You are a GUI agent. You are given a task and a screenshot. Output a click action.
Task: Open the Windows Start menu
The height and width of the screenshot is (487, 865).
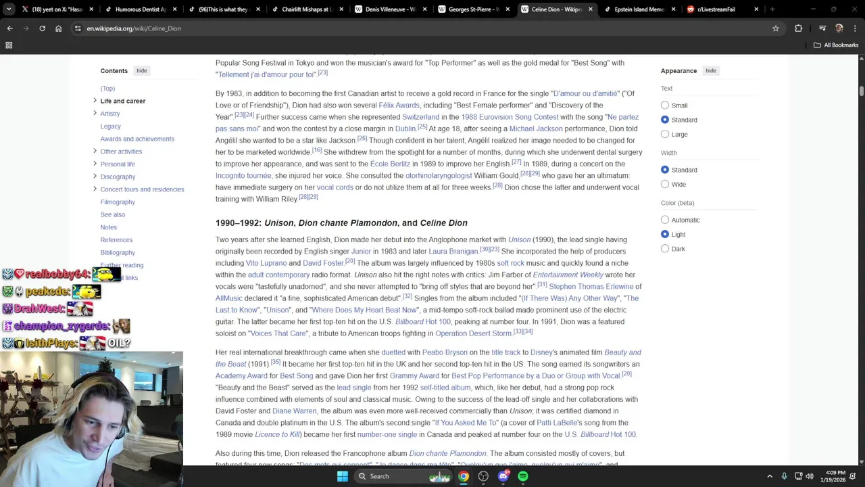[343, 476]
